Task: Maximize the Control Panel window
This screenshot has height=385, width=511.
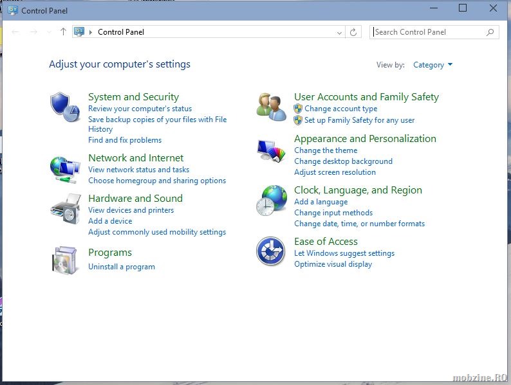Action: (463, 8)
